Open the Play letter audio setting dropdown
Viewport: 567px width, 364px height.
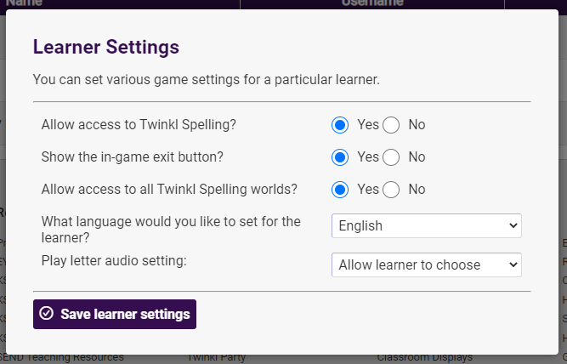click(427, 264)
